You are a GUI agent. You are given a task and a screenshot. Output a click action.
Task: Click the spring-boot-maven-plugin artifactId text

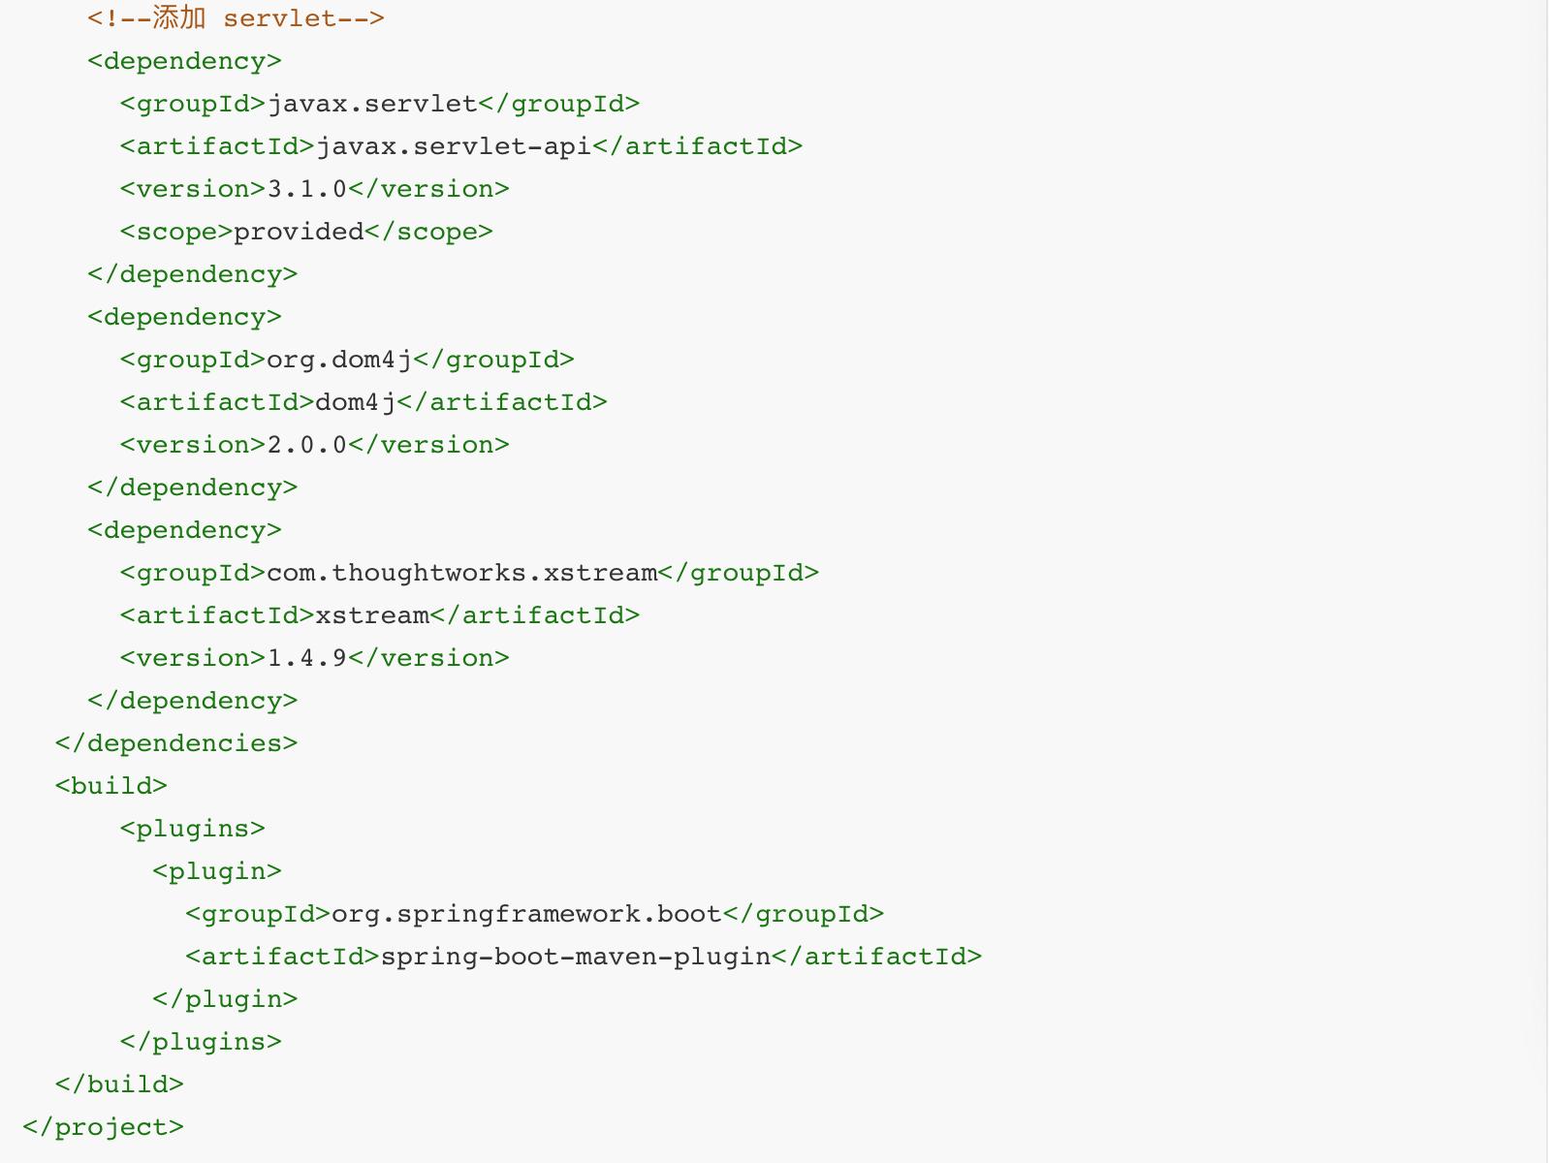tap(576, 957)
